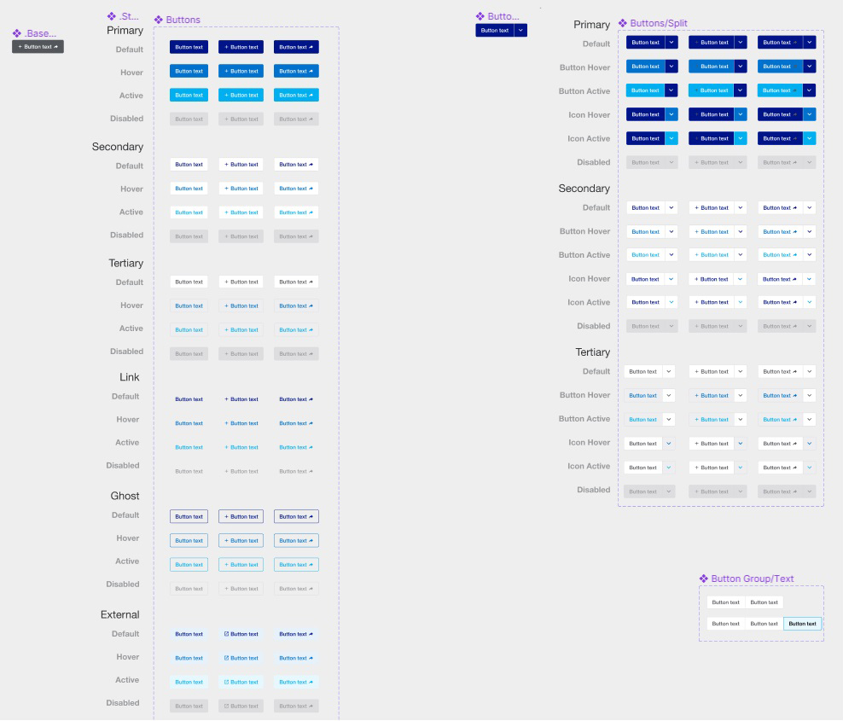Select the "Buttons" component set diamond icon

tap(159, 20)
